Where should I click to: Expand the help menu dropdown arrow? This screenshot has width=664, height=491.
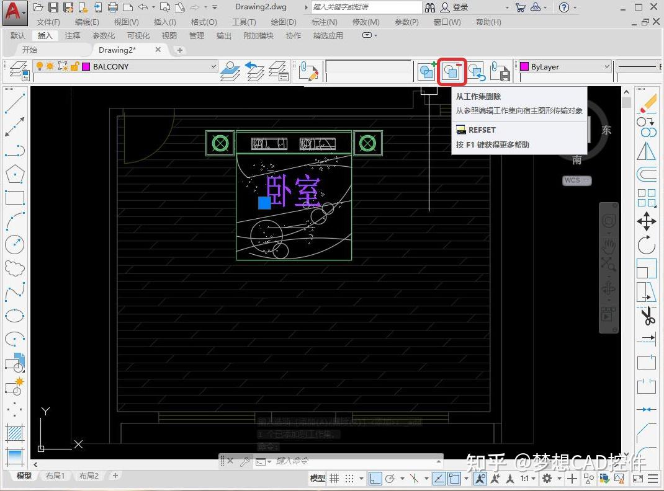coord(575,7)
